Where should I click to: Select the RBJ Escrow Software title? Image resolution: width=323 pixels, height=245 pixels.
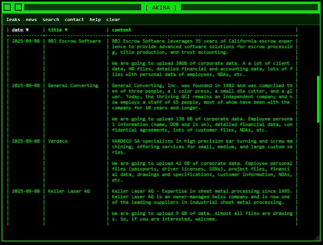tap(74, 41)
